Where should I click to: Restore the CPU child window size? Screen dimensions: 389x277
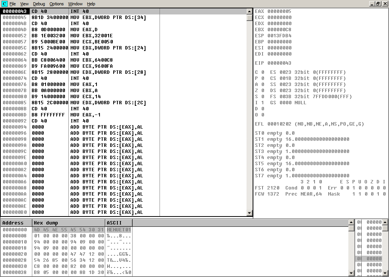click(378, 4)
